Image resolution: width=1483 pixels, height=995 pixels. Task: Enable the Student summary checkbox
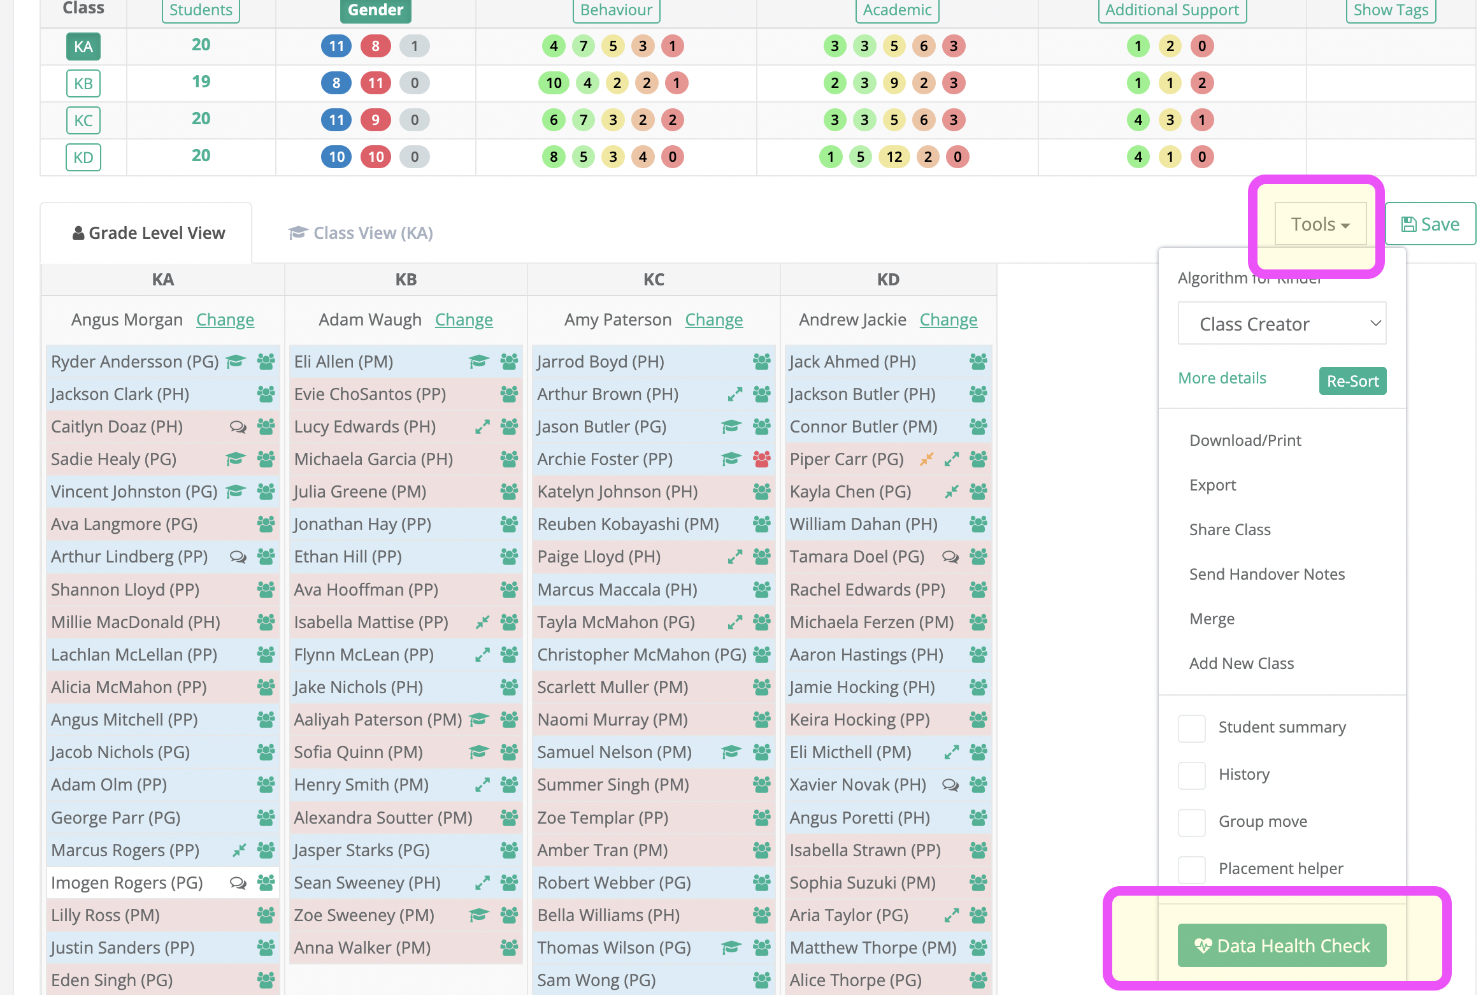click(x=1192, y=728)
